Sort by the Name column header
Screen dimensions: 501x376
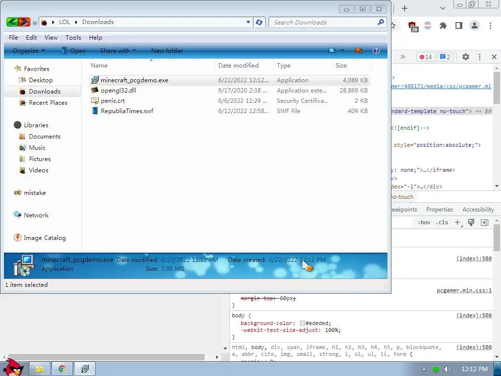99,65
